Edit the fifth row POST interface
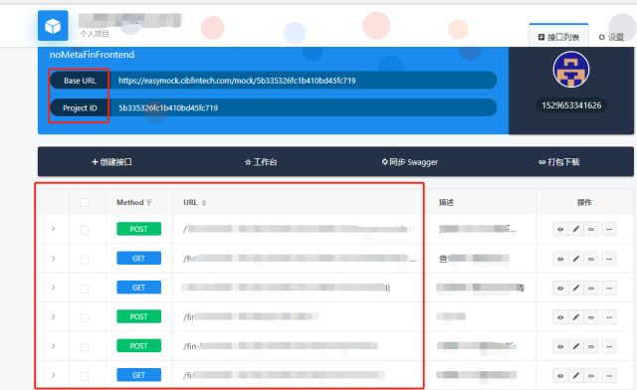 click(575, 346)
